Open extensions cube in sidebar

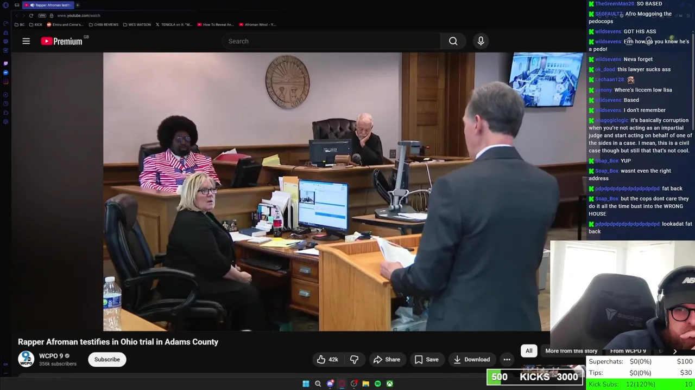tap(5, 112)
